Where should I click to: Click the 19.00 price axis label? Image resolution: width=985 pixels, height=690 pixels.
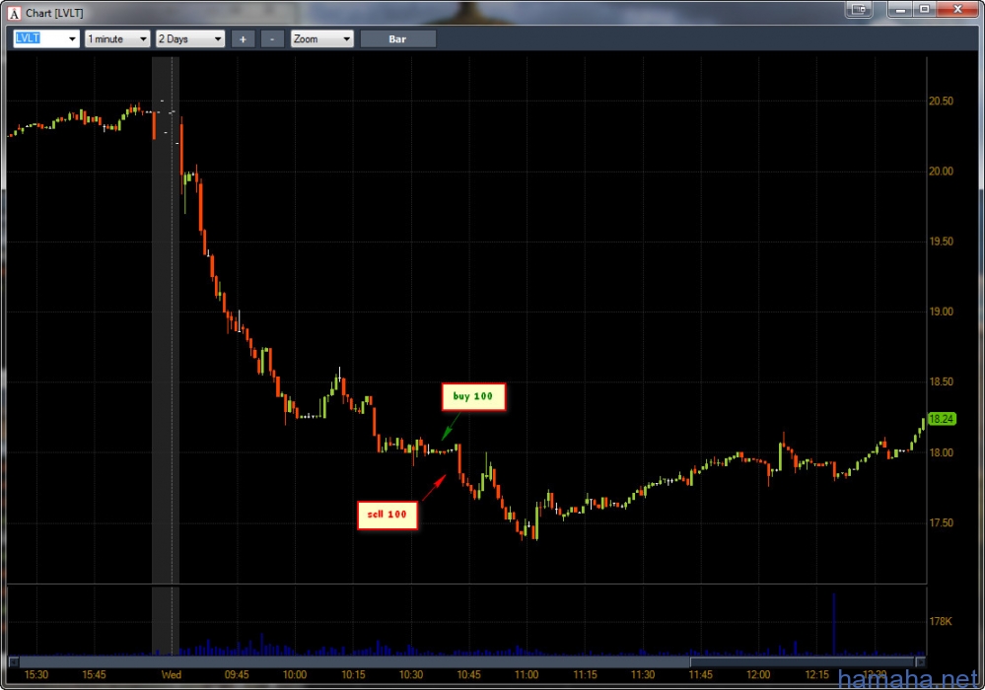pyautogui.click(x=941, y=312)
